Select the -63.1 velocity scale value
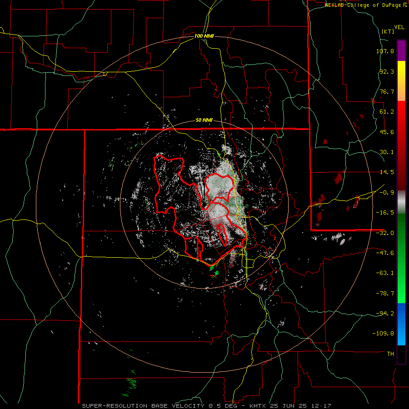Image resolution: width=409 pixels, height=409 pixels. 385,273
